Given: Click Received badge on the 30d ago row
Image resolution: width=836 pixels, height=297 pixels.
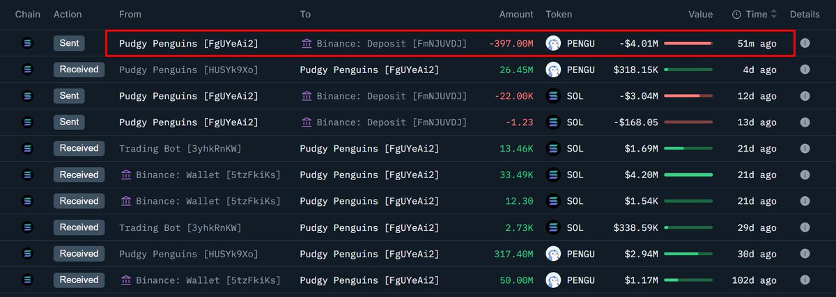Looking at the screenshot, I should [x=79, y=254].
